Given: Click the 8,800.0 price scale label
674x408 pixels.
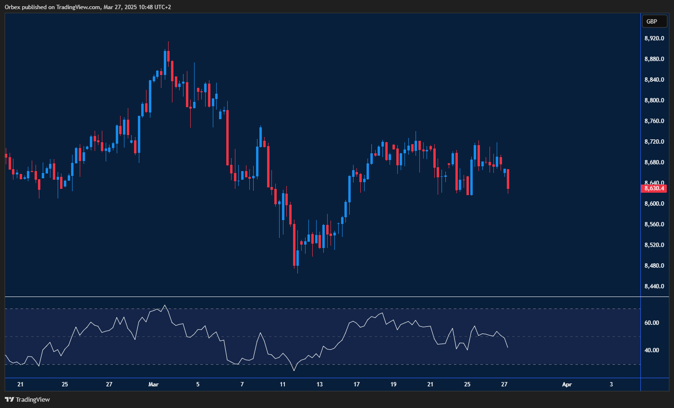Looking at the screenshot, I should point(654,100).
